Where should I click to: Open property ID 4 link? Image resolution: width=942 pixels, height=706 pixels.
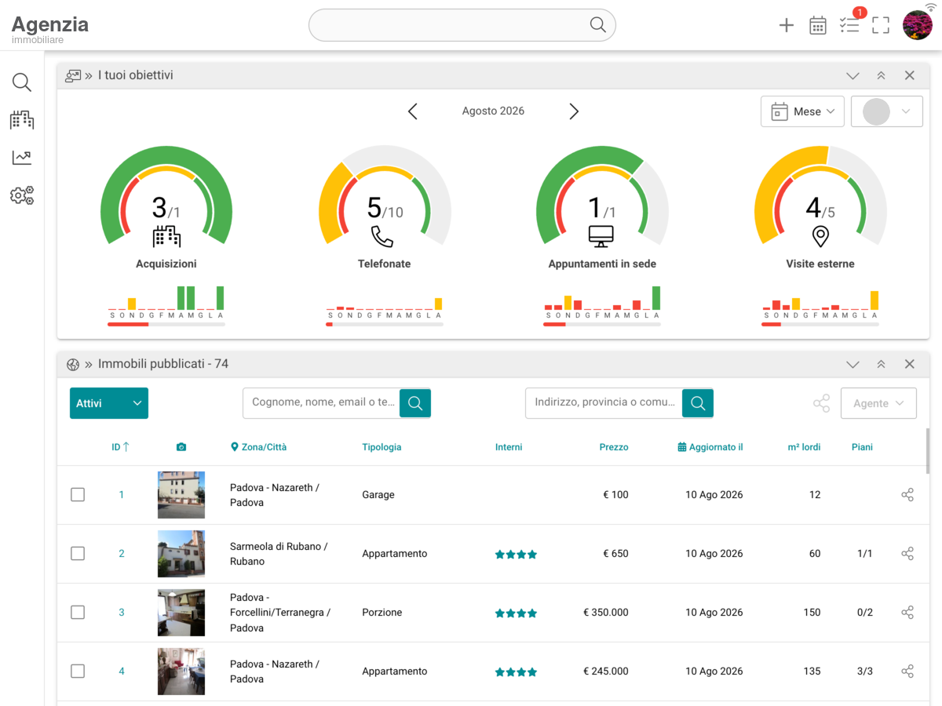pos(122,671)
